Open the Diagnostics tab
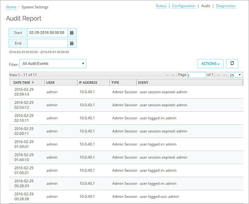Image resolution: width=249 pixels, height=204 pixels. pos(225,6)
